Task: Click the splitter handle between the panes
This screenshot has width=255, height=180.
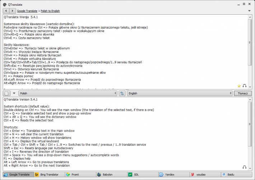Action: (x=127, y=89)
